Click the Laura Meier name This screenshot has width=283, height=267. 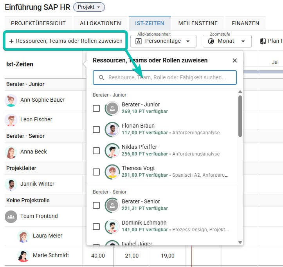[47, 236]
